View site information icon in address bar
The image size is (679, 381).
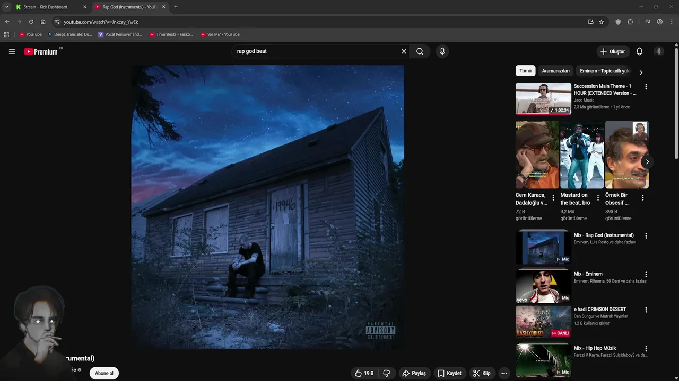click(57, 22)
